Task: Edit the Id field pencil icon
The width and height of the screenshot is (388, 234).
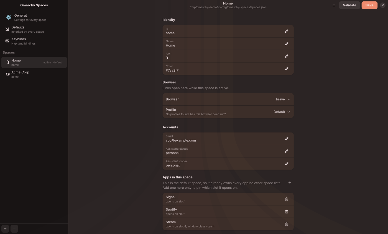Action: (x=287, y=31)
